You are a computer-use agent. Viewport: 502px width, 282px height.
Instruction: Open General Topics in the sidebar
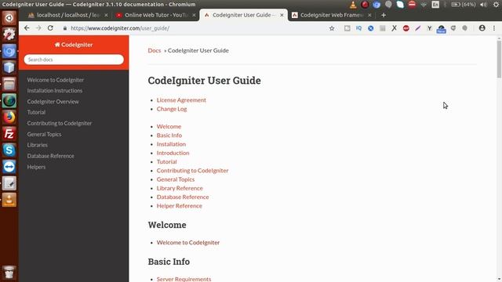[44, 134]
